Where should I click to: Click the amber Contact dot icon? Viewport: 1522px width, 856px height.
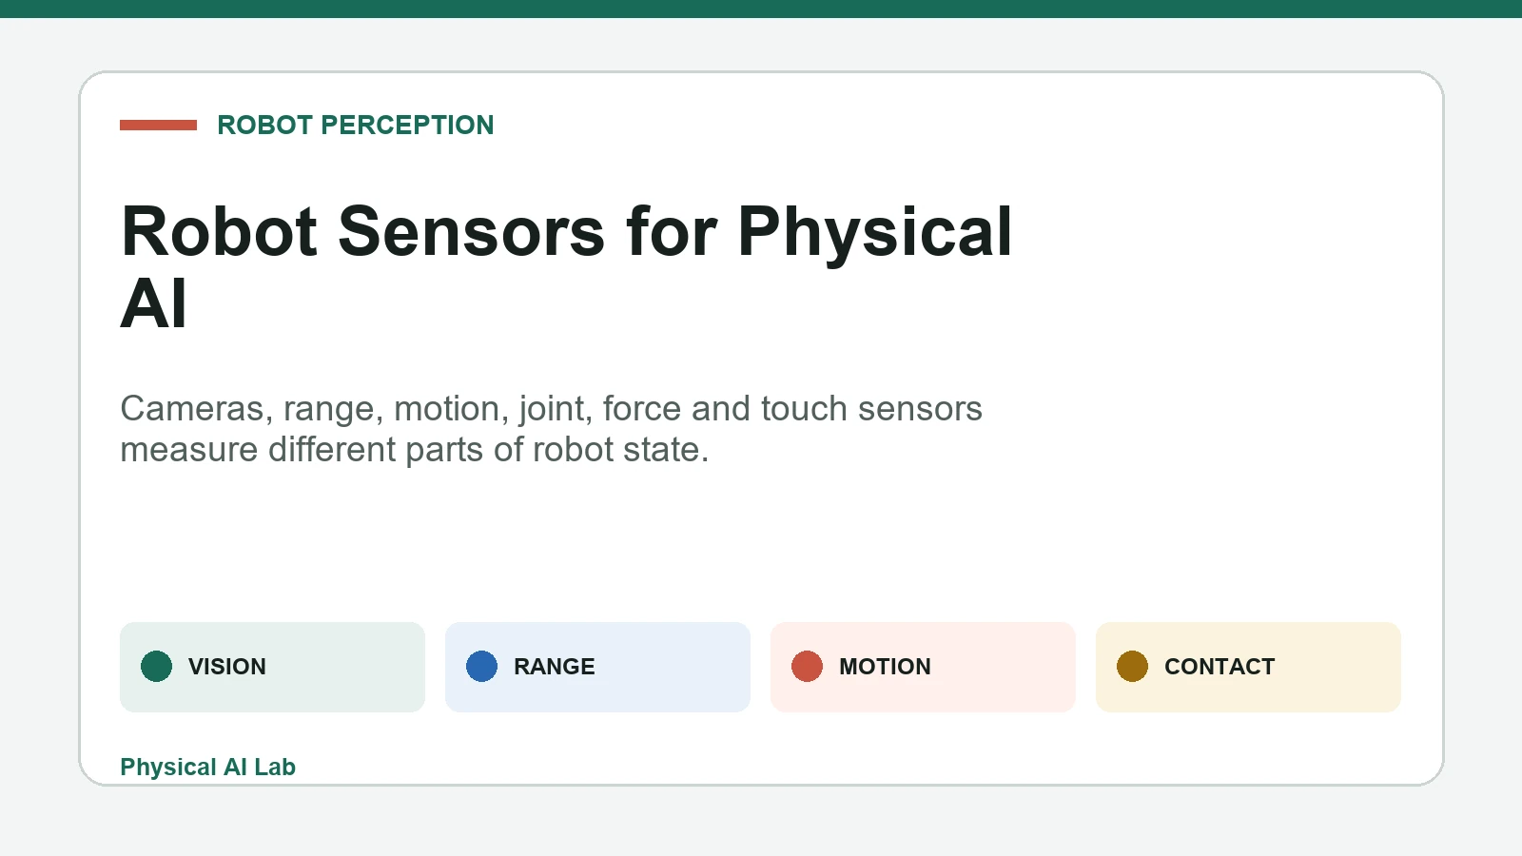coord(1132,667)
